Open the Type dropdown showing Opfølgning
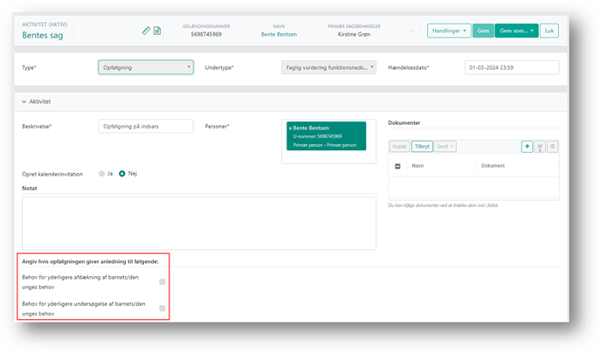The width and height of the screenshot is (600, 353). point(146,67)
